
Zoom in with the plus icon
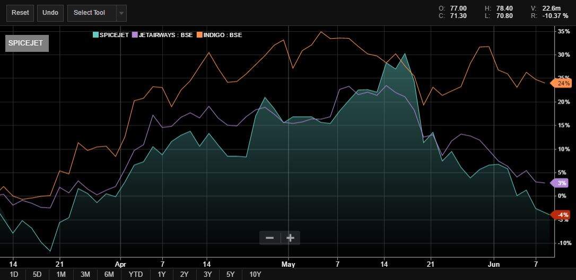tap(290, 238)
